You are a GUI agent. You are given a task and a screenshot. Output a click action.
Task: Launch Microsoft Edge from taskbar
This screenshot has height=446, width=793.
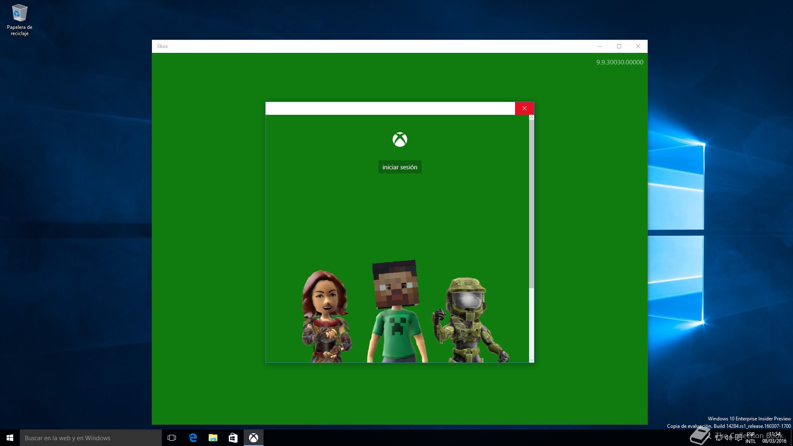(193, 438)
